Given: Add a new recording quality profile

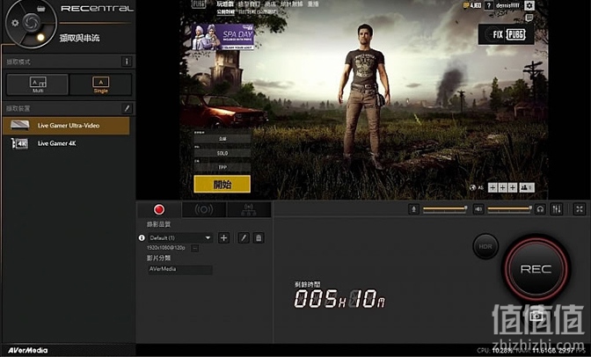Looking at the screenshot, I should pos(223,238).
